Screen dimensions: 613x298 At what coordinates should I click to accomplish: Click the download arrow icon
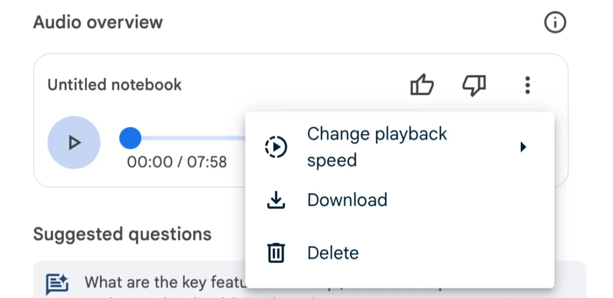click(x=276, y=200)
